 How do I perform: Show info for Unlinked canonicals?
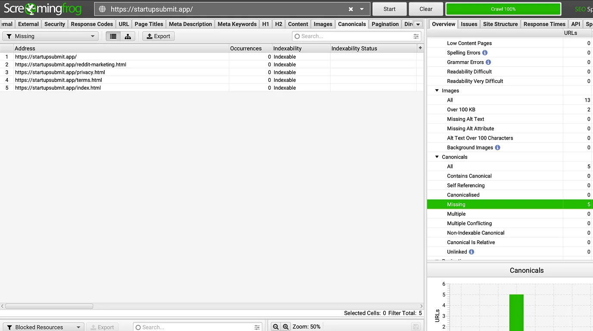click(x=471, y=252)
